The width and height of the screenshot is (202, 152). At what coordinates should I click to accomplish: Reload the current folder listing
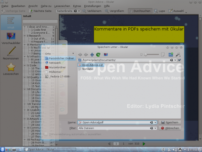(98, 55)
